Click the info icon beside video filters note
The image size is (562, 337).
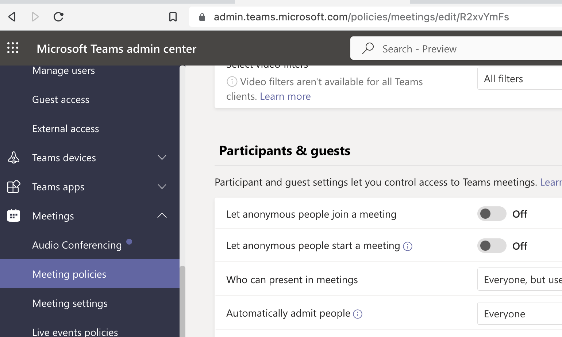(x=232, y=82)
